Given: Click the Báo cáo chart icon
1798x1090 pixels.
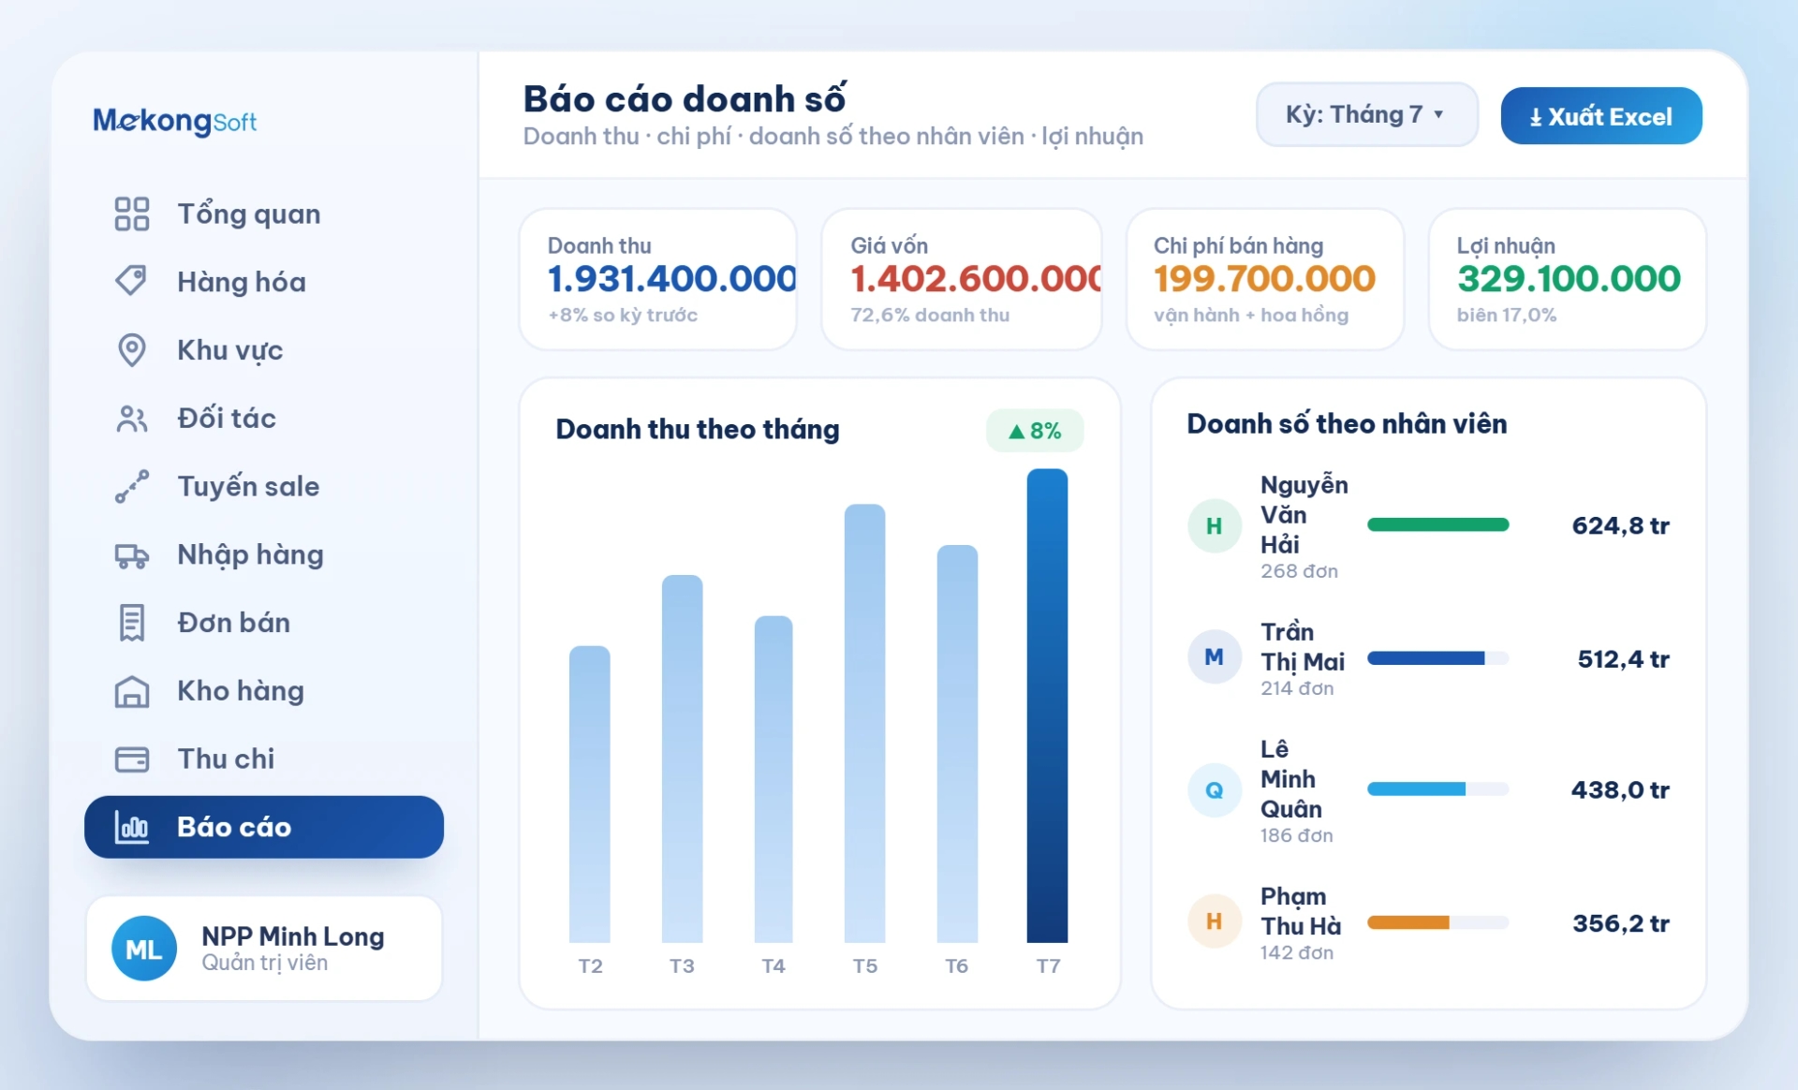Looking at the screenshot, I should 132,827.
